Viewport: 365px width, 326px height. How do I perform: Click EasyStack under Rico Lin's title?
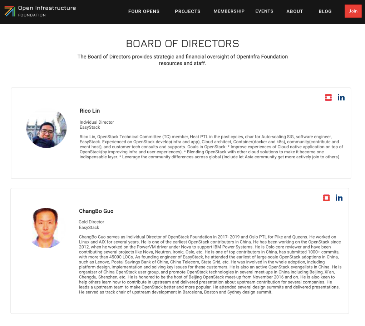(90, 127)
